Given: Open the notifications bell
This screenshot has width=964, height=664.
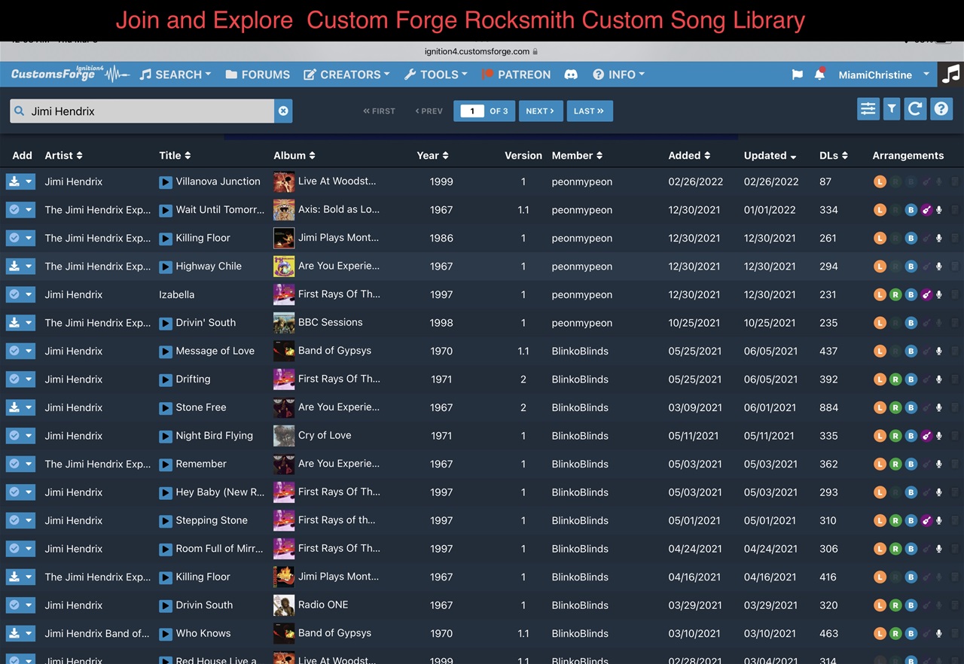Looking at the screenshot, I should 819,74.
